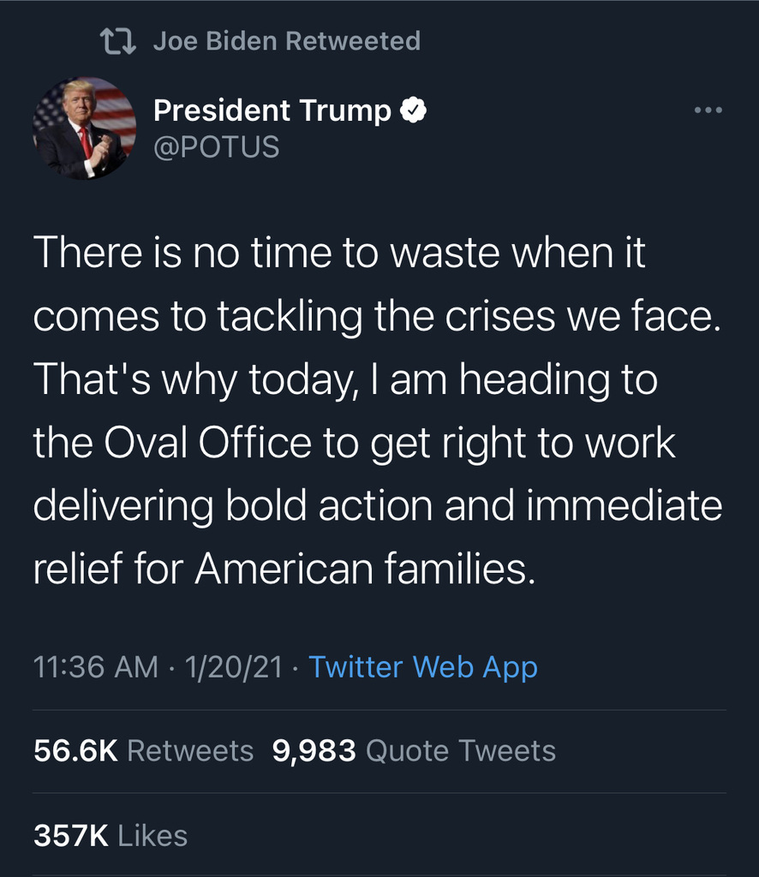Viewport: 759px width, 877px height.
Task: Click the 357K likes number
Action: tap(70, 836)
